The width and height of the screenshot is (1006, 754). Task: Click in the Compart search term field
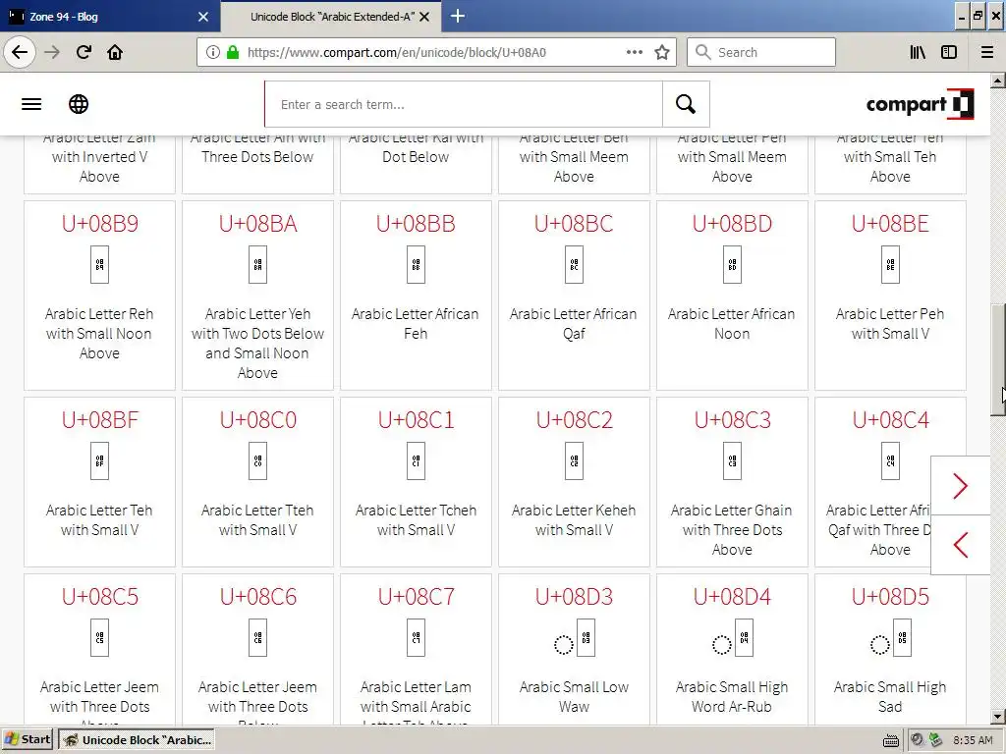click(464, 104)
